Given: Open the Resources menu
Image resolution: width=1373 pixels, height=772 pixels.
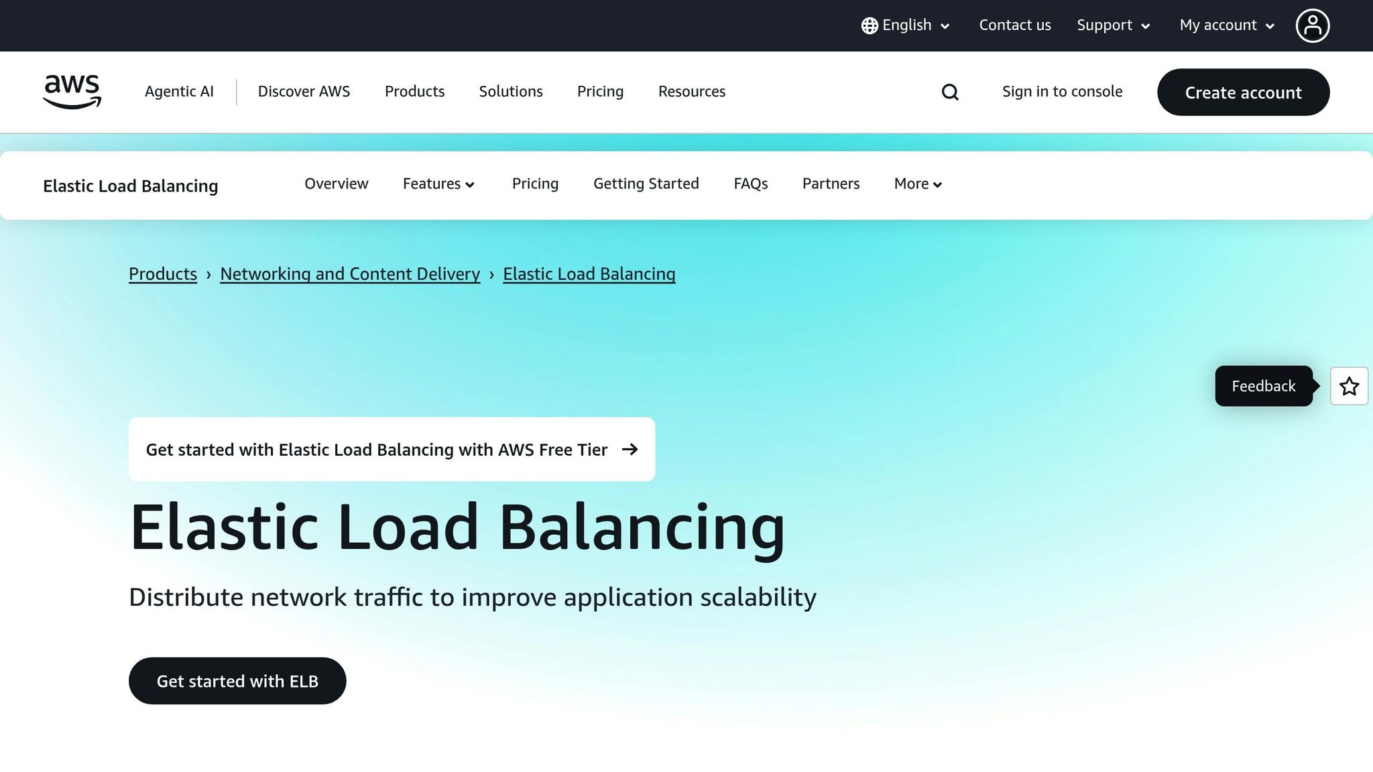Looking at the screenshot, I should [x=692, y=92].
